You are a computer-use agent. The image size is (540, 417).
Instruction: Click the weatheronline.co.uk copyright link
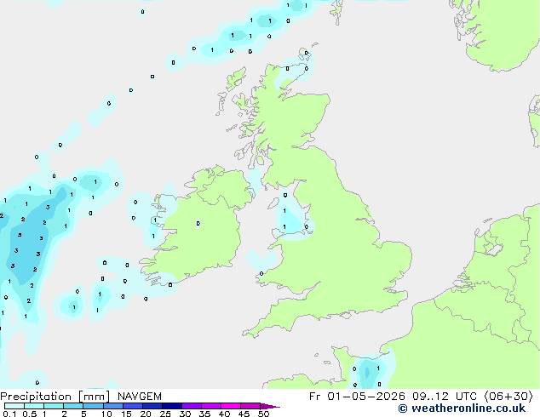462,408
